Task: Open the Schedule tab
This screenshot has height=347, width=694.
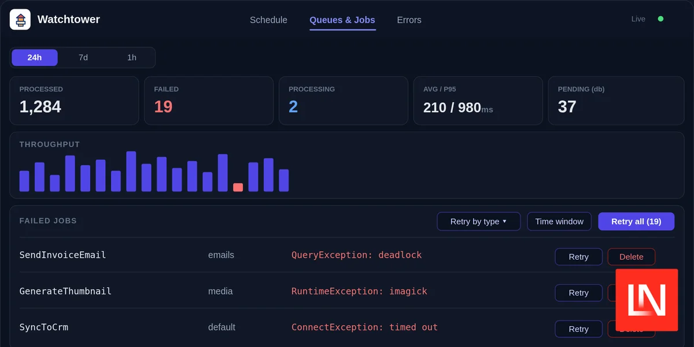Action: pos(268,20)
